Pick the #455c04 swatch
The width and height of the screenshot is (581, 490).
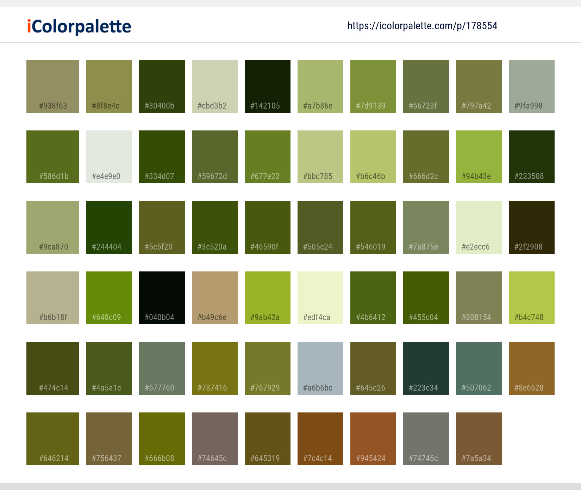[426, 298]
